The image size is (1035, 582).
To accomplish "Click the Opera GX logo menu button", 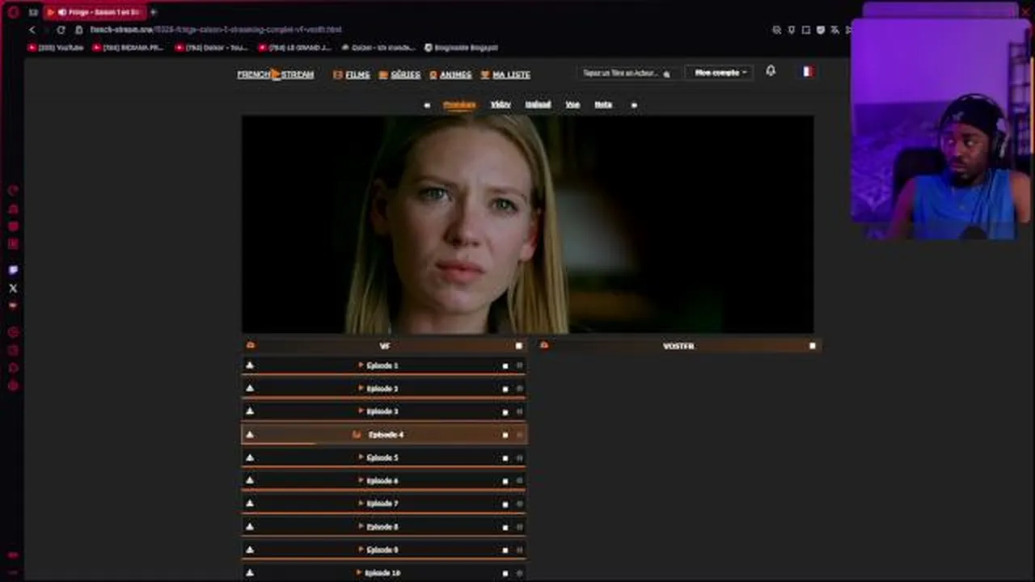I will tap(13, 12).
